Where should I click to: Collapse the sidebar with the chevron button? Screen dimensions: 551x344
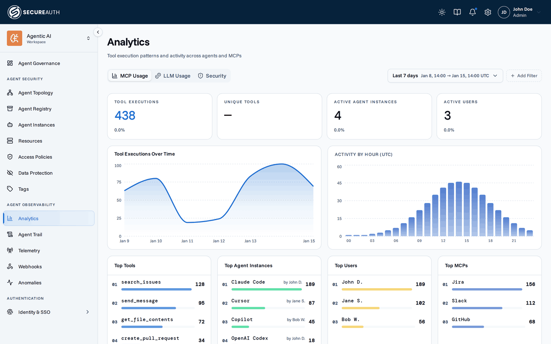click(98, 32)
